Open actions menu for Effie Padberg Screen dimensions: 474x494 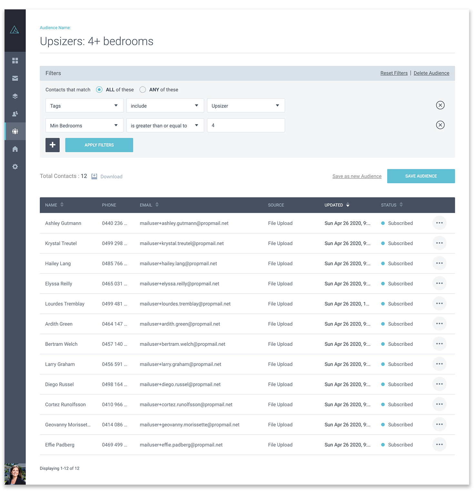(x=439, y=445)
